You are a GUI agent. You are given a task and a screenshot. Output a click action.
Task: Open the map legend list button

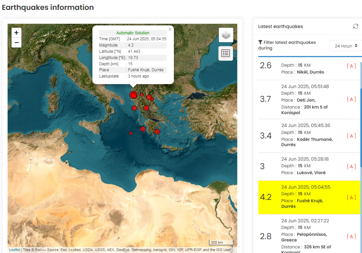[x=226, y=53]
